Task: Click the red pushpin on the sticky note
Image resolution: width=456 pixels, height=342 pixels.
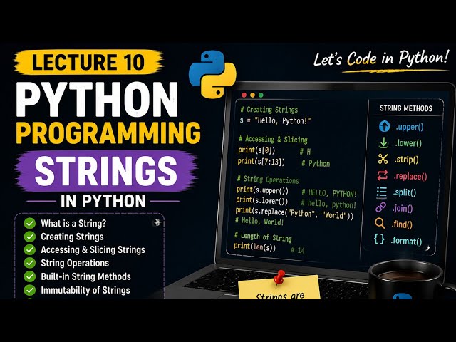Action: coord(279,277)
